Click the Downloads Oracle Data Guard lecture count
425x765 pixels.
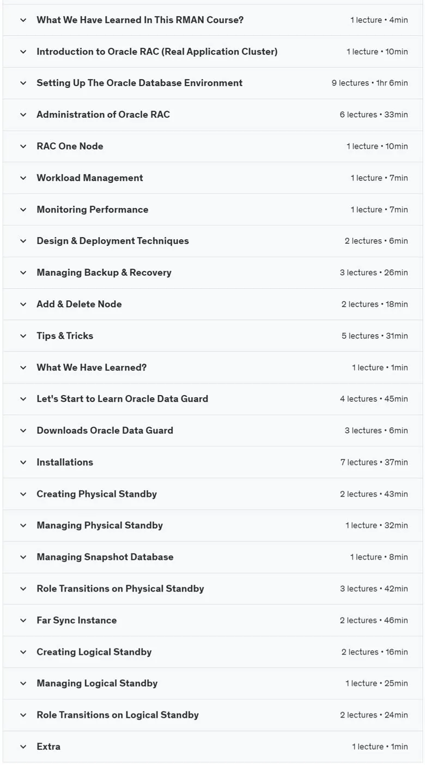[x=362, y=430]
